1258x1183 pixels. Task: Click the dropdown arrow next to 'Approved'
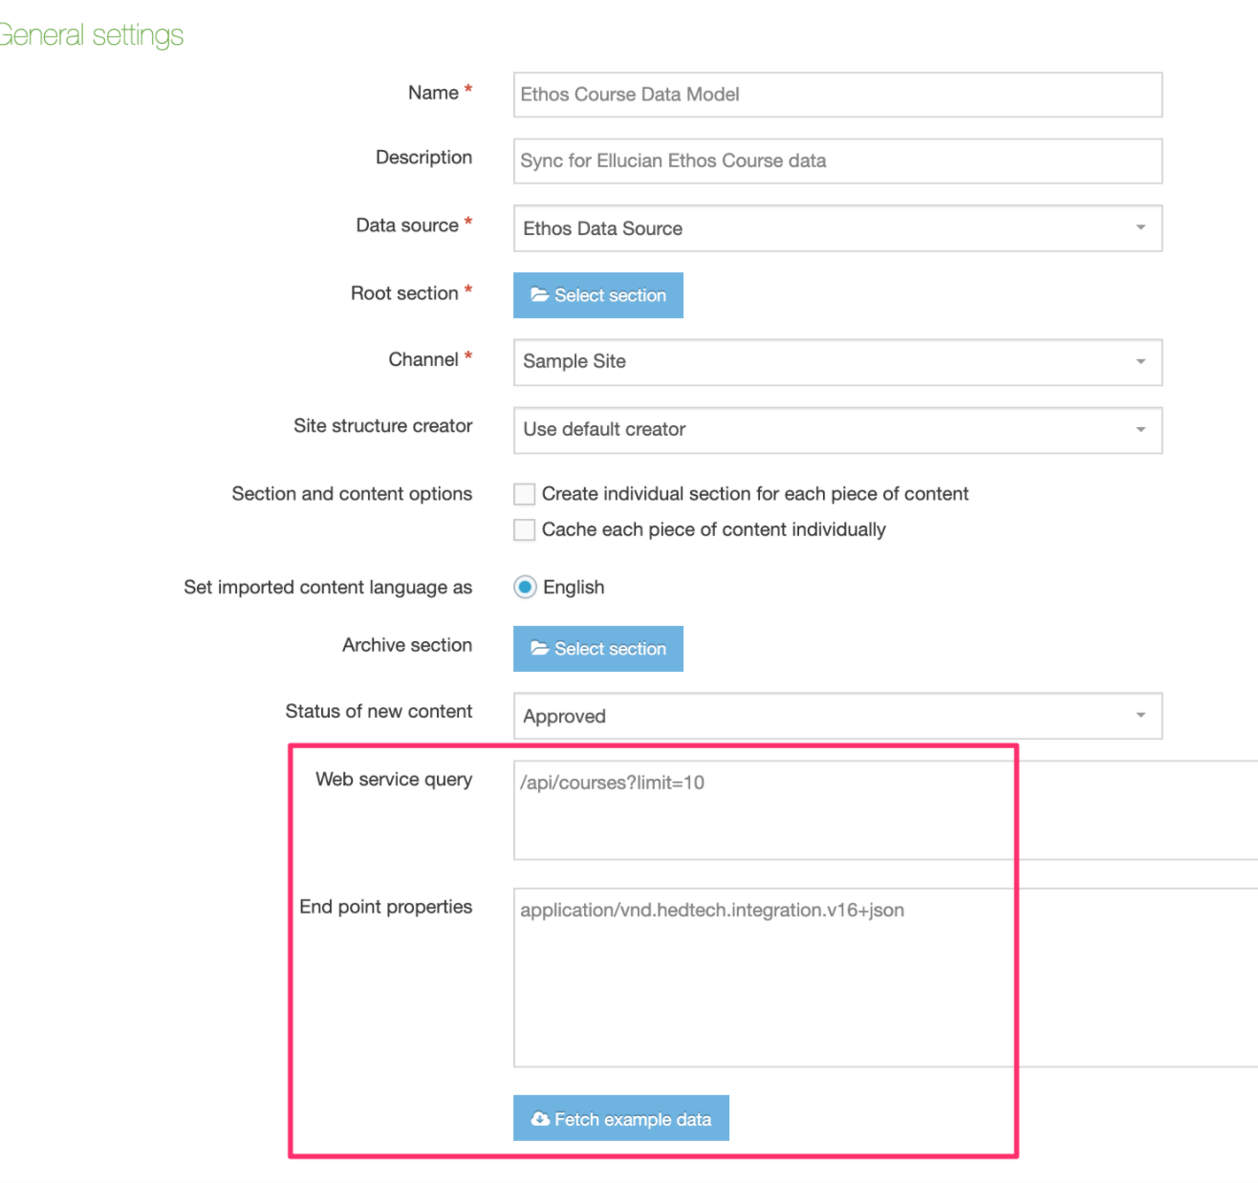coord(1139,716)
